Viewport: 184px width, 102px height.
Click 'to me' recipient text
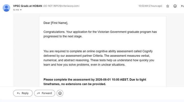16,10
